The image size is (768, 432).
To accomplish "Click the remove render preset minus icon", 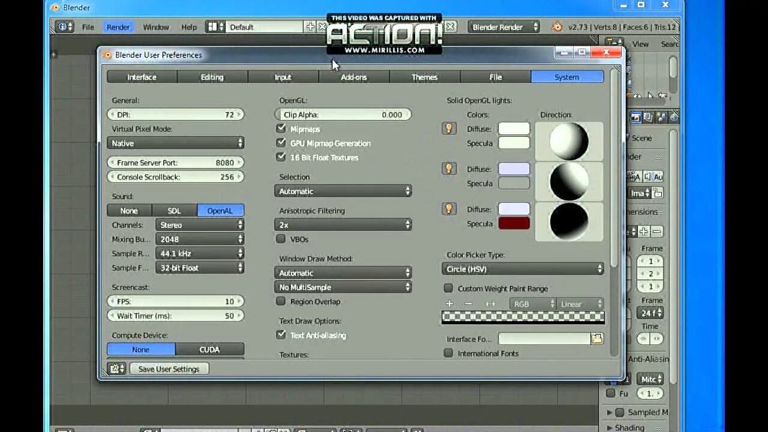I will (x=657, y=231).
